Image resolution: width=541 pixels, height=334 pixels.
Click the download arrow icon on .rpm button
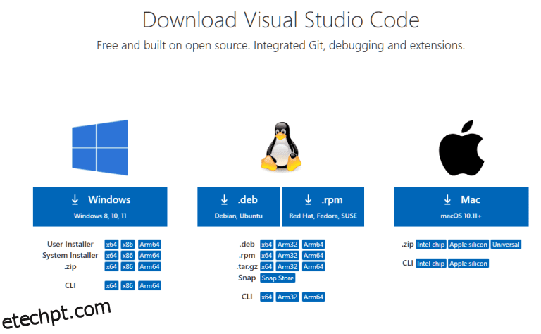[308, 200]
